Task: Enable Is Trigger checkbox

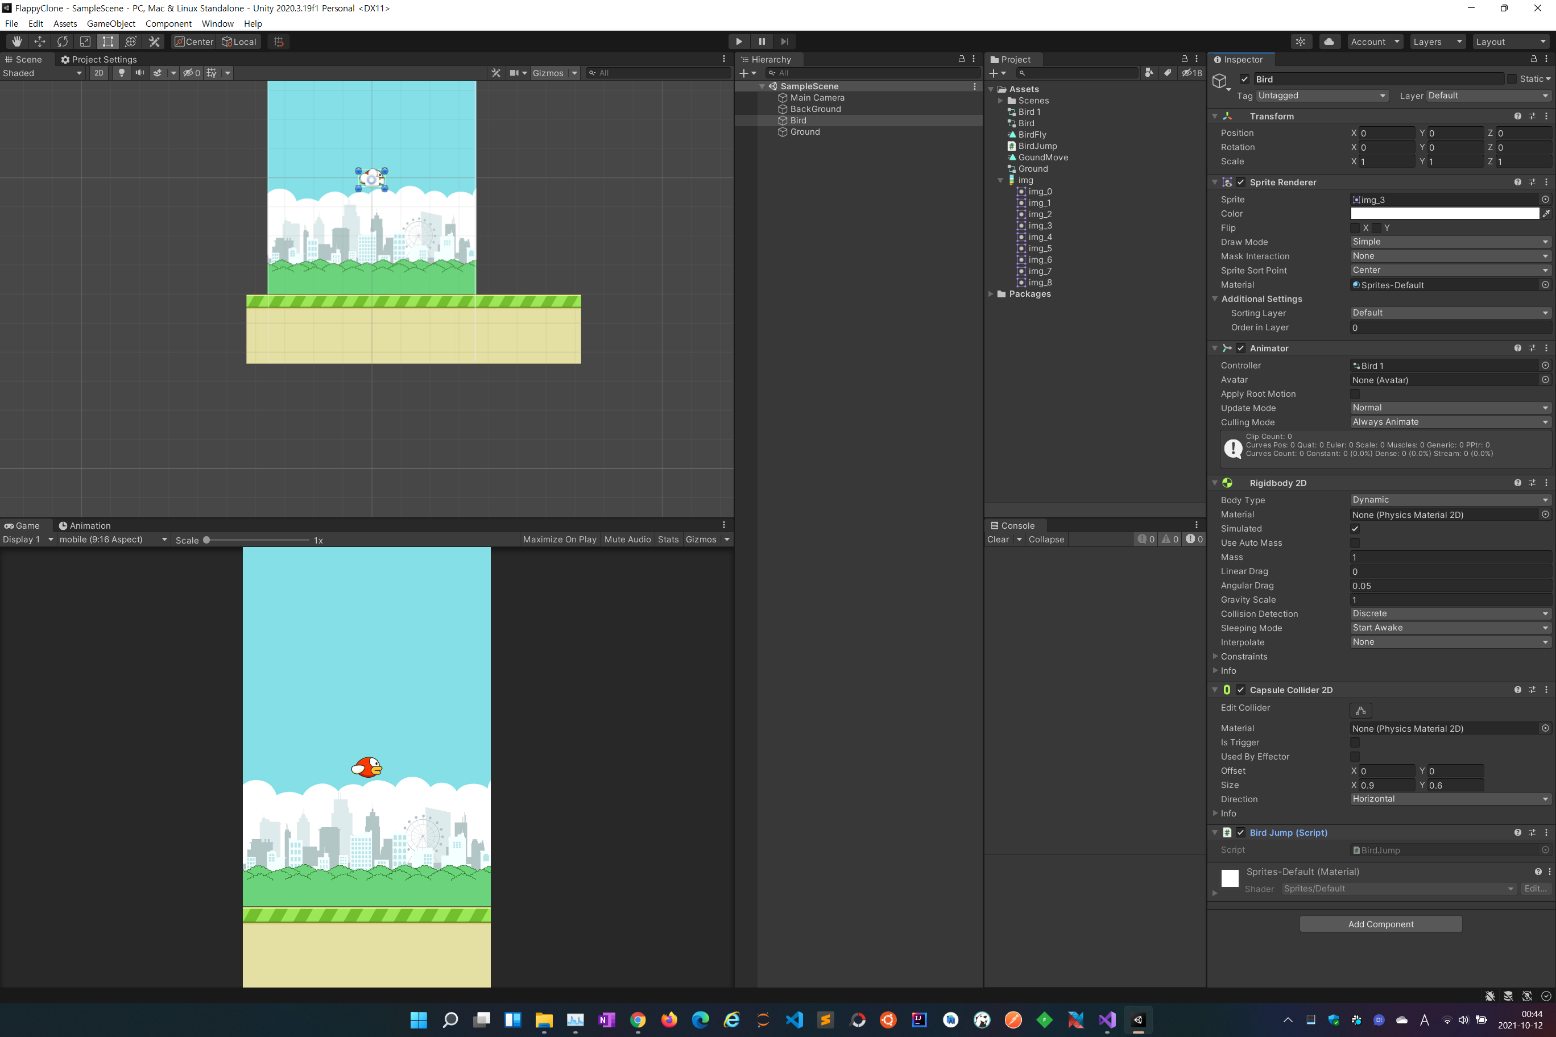Action: (1355, 742)
